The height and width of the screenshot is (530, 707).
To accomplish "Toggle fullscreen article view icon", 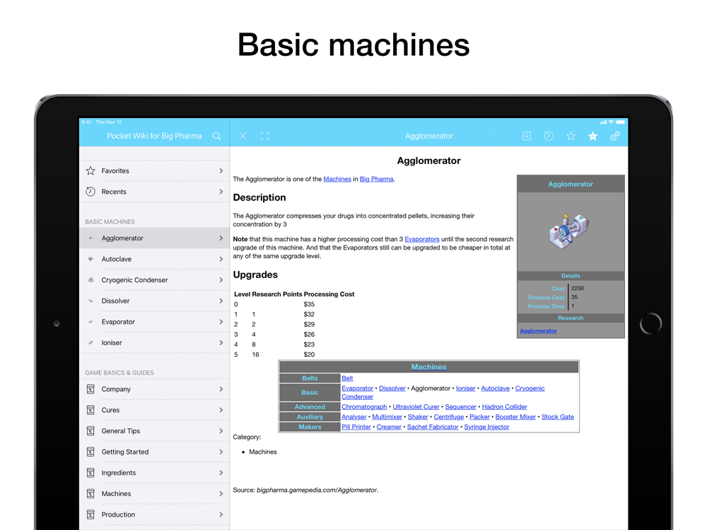I will click(x=265, y=136).
